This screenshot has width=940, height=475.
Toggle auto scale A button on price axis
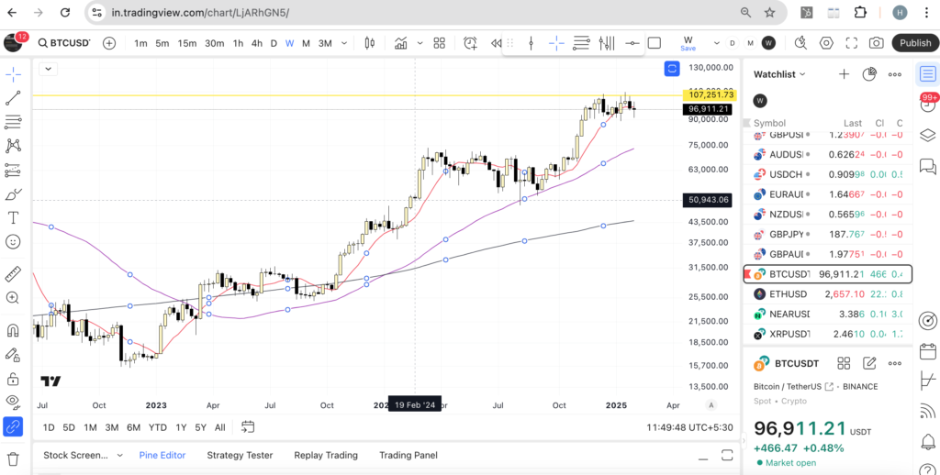[711, 405]
